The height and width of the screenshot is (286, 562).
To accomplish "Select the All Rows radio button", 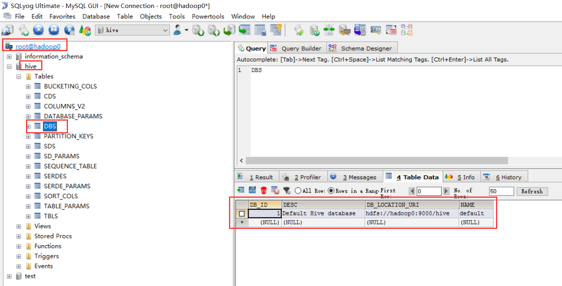I will (x=298, y=191).
